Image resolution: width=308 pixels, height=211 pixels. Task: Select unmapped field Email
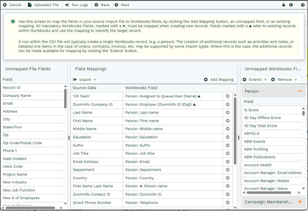32,103
